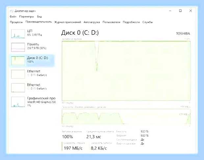Viewport: 204px width, 160px height.
Task: Show the Службы tab
Action: click(147, 22)
